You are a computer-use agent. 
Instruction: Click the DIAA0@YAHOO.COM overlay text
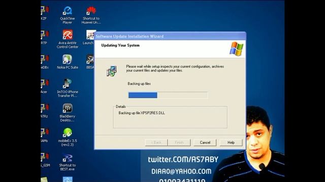(x=181, y=171)
